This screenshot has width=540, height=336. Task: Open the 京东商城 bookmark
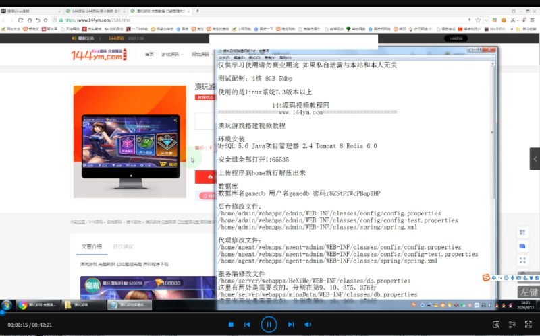93,29
